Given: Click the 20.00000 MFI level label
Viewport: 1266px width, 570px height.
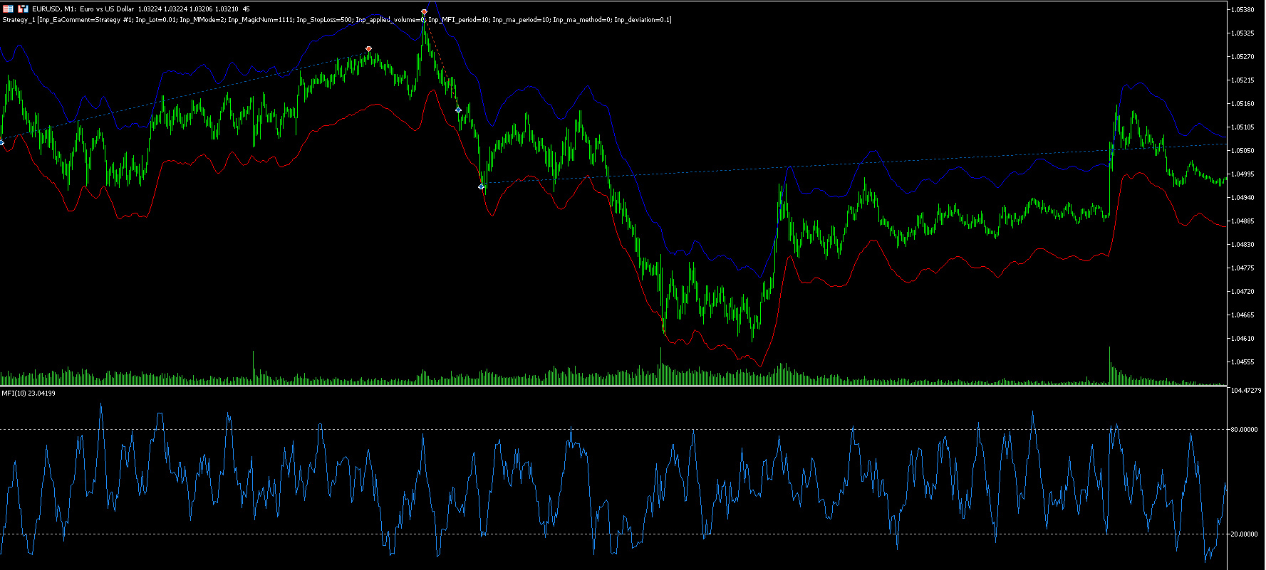Looking at the screenshot, I should pyautogui.click(x=1244, y=534).
